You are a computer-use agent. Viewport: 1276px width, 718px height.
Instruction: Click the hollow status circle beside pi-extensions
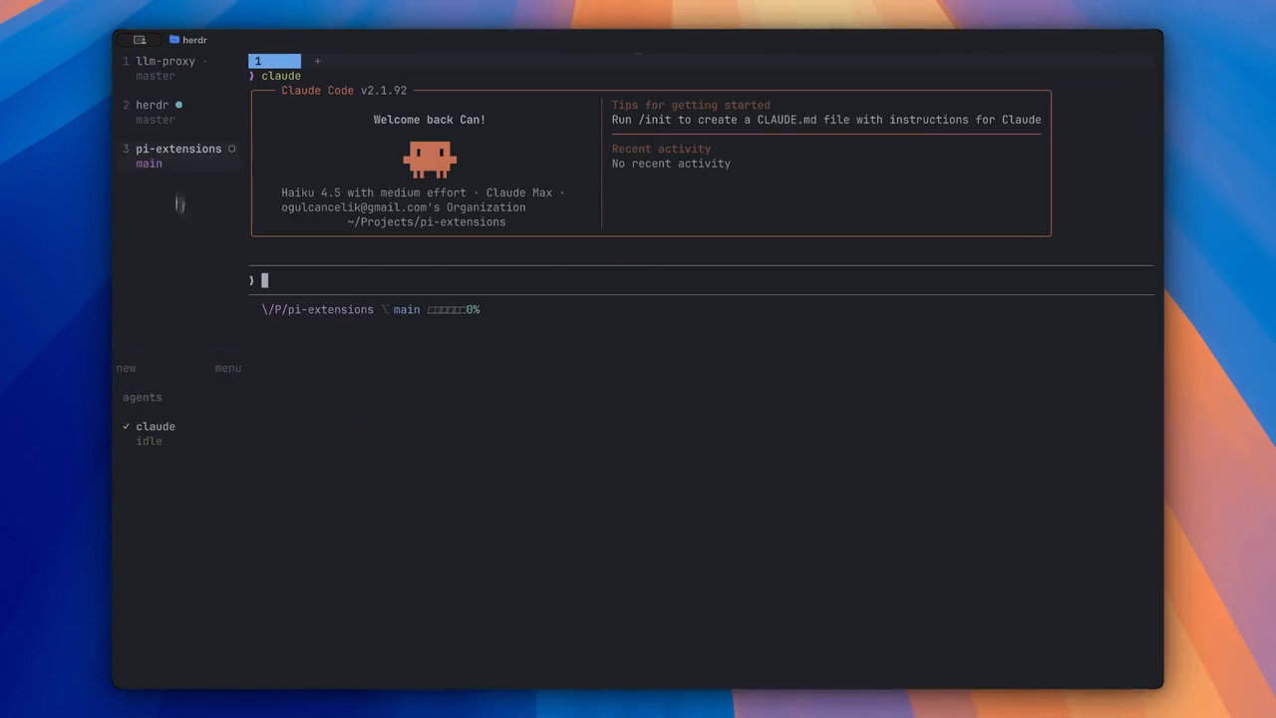[x=231, y=149]
